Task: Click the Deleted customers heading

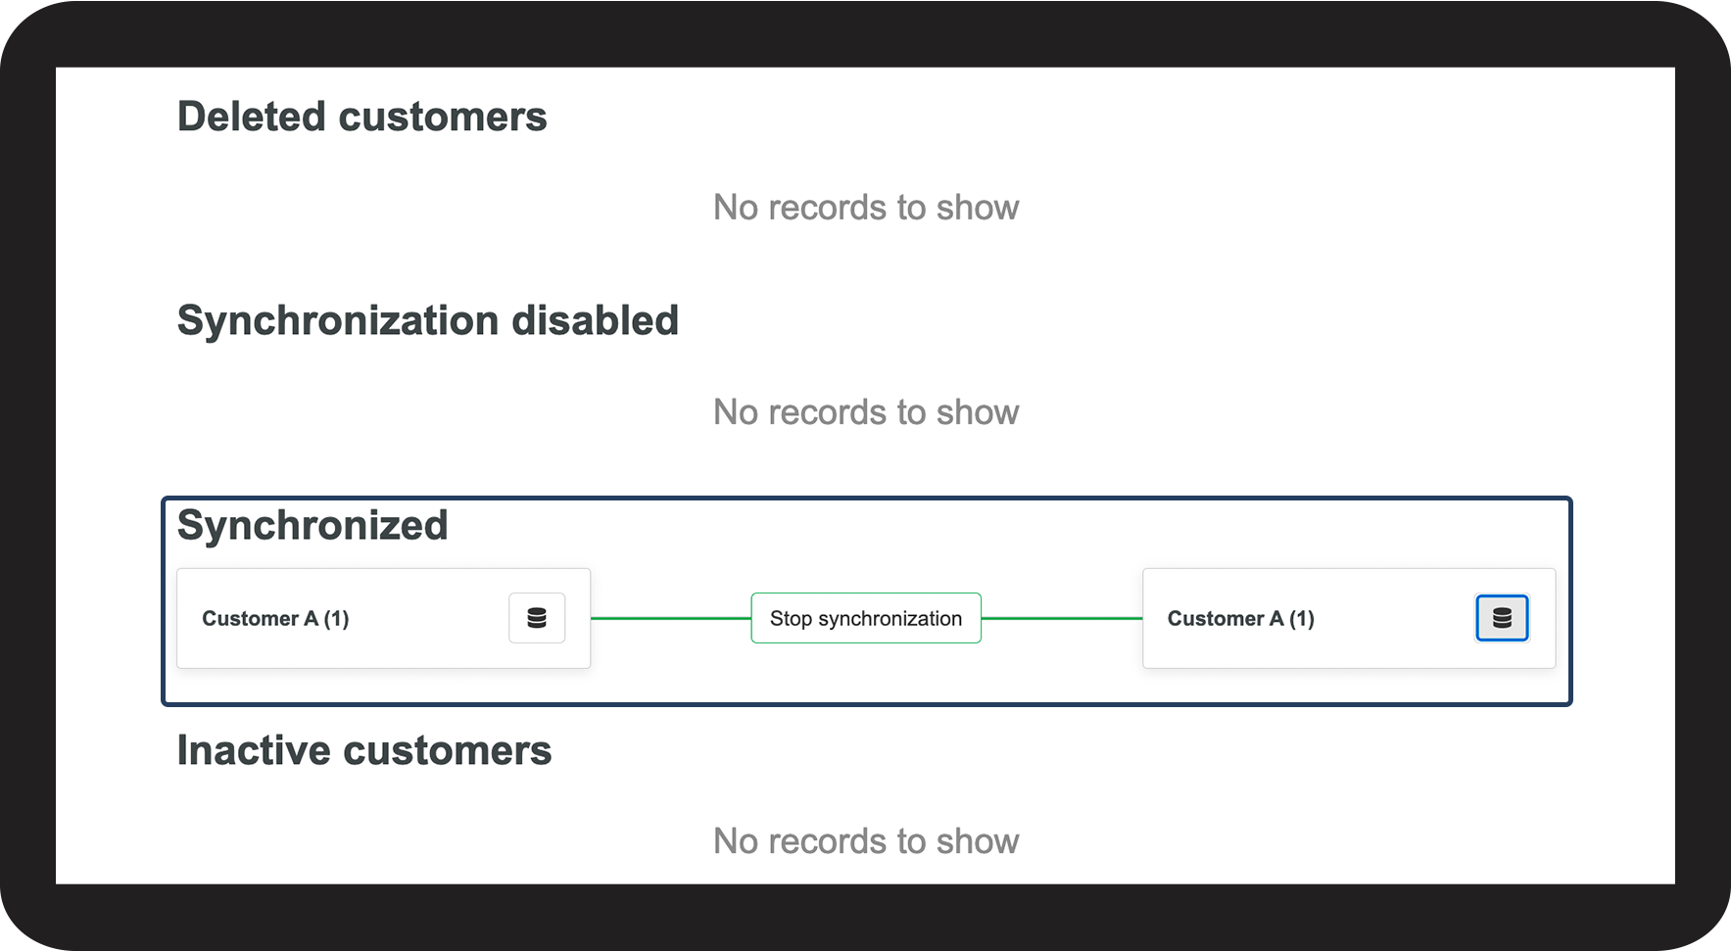Action: [x=361, y=117]
